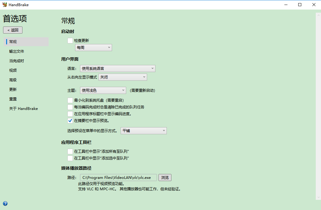The width and height of the screenshot is (321, 210).
Task: Click the VLC player path input field
Action: pos(118,177)
